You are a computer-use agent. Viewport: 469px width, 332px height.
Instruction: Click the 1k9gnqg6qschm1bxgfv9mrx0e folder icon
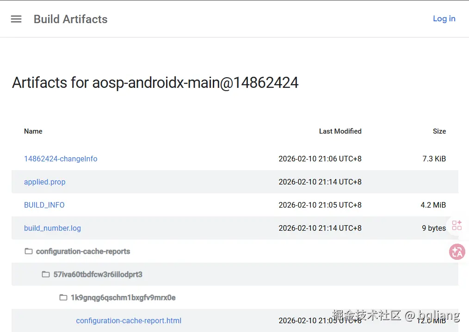[x=63, y=297]
